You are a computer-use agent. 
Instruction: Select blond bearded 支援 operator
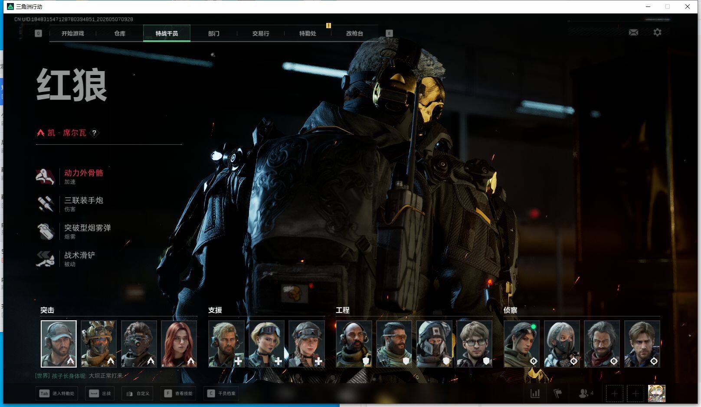[226, 344]
